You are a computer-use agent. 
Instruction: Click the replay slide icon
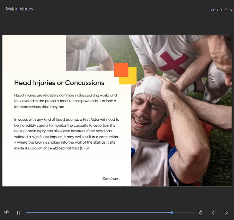[200, 212]
